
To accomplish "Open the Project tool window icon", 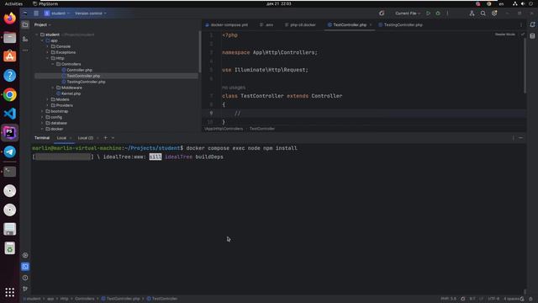I will click(x=25, y=24).
